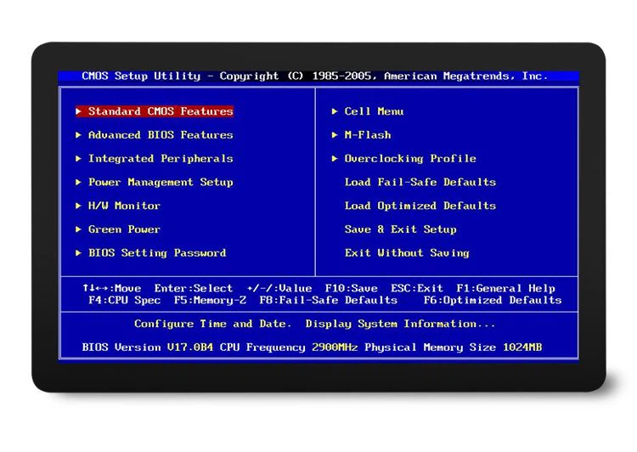Choose Load Fail-Safe Defaults
This screenshot has width=637, height=452.
[420, 183]
